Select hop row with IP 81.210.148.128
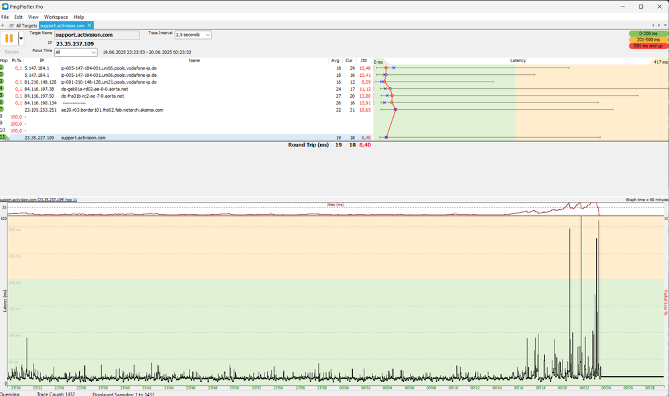This screenshot has width=669, height=396. point(186,82)
